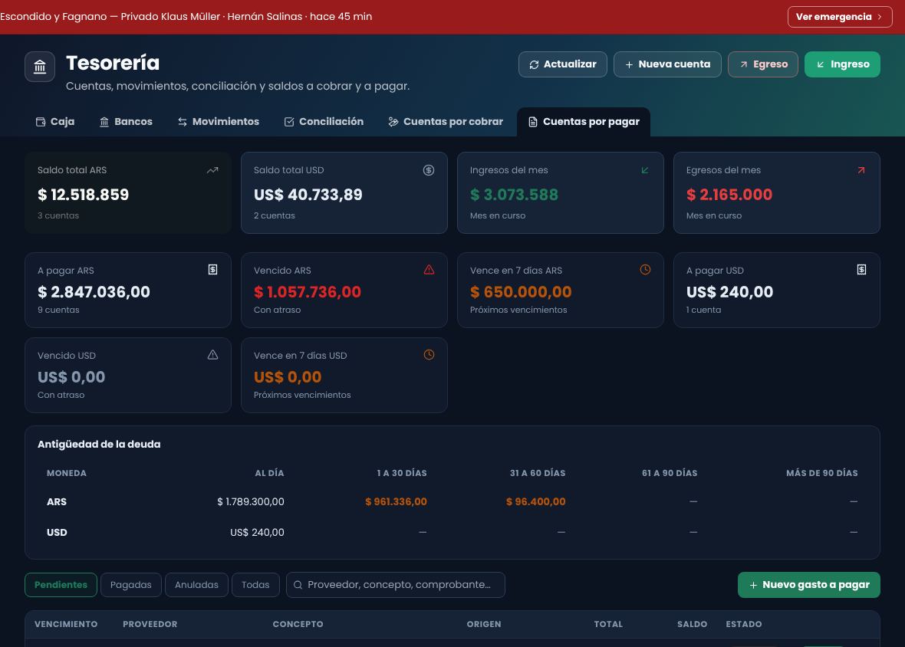This screenshot has height=647, width=905.
Task: Click the US$ 40.733,89 balance value
Action: (x=308, y=195)
